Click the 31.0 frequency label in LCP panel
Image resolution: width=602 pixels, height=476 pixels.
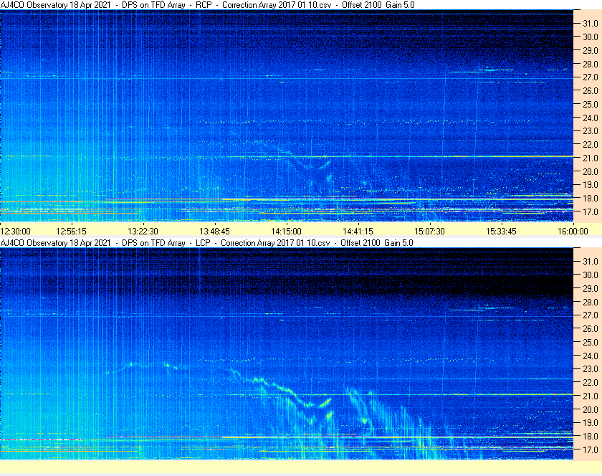(x=591, y=261)
